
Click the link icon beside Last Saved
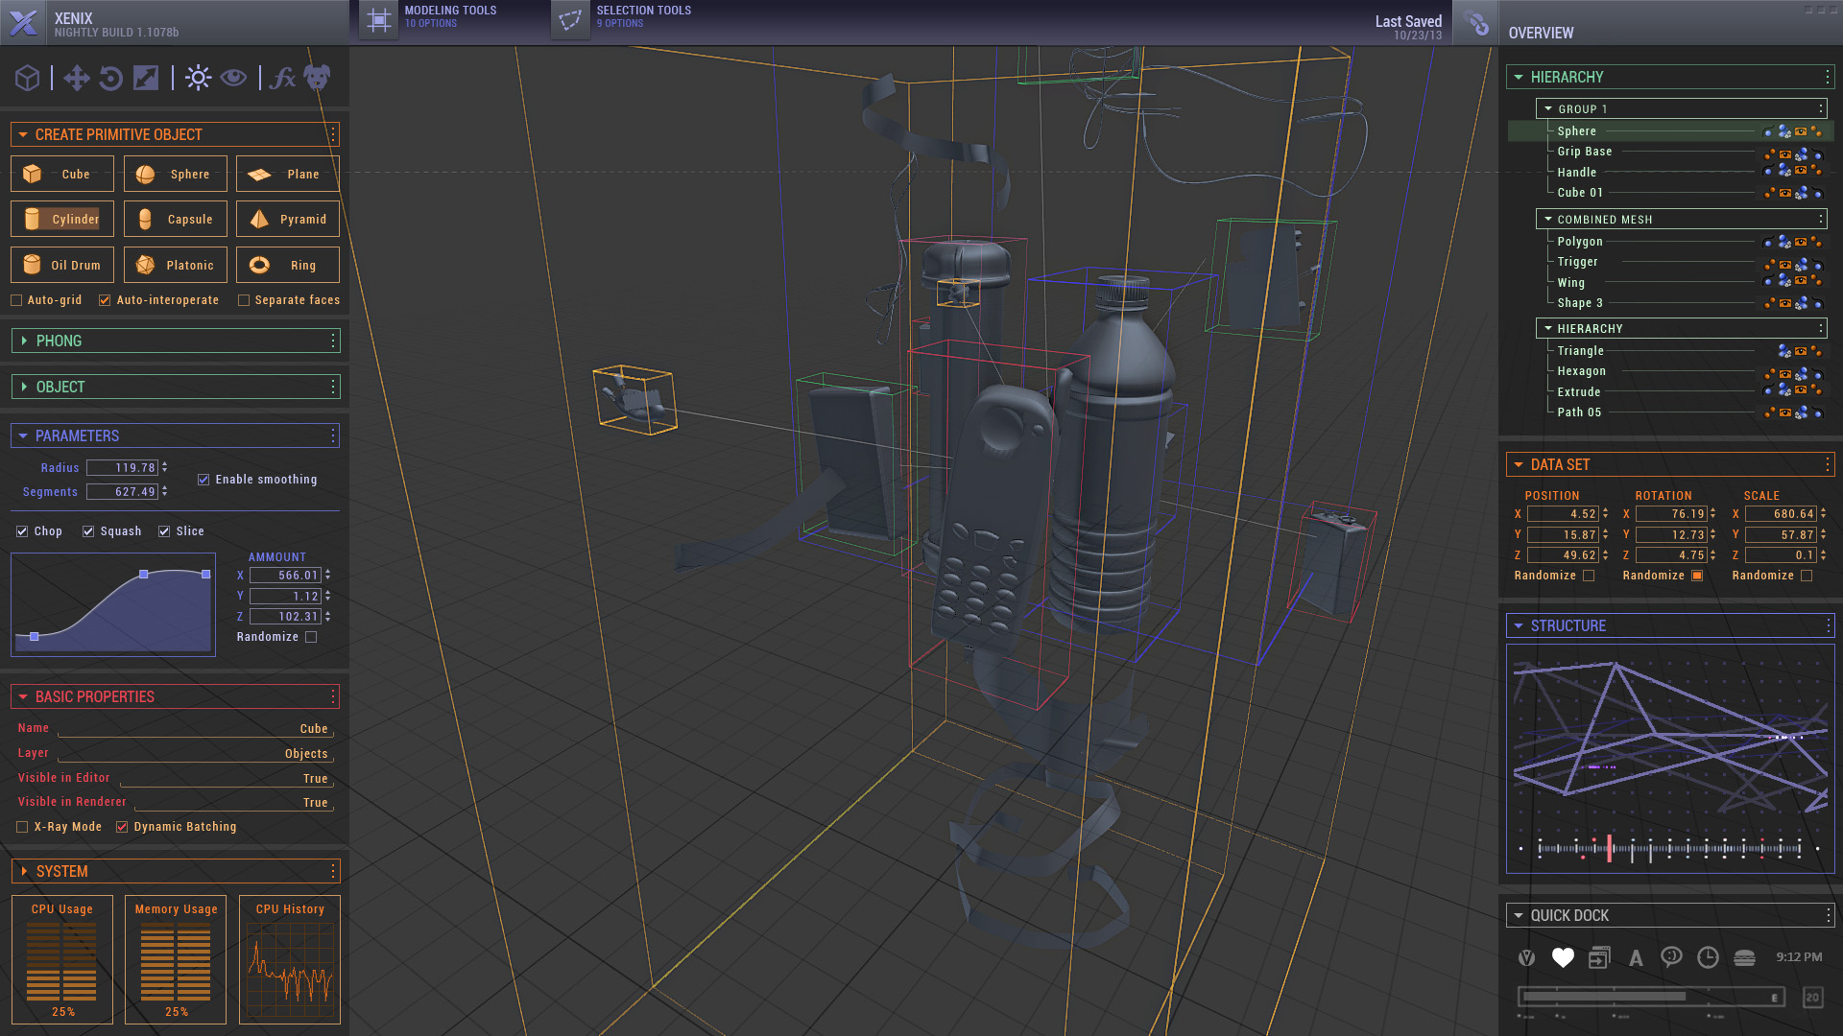(1476, 22)
